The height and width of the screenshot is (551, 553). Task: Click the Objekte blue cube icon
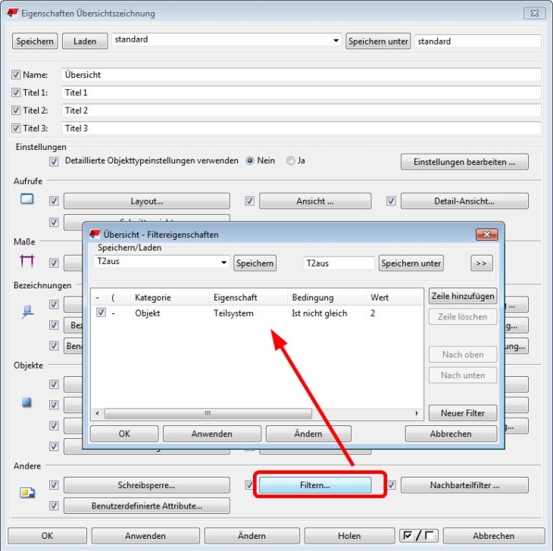click(x=27, y=402)
